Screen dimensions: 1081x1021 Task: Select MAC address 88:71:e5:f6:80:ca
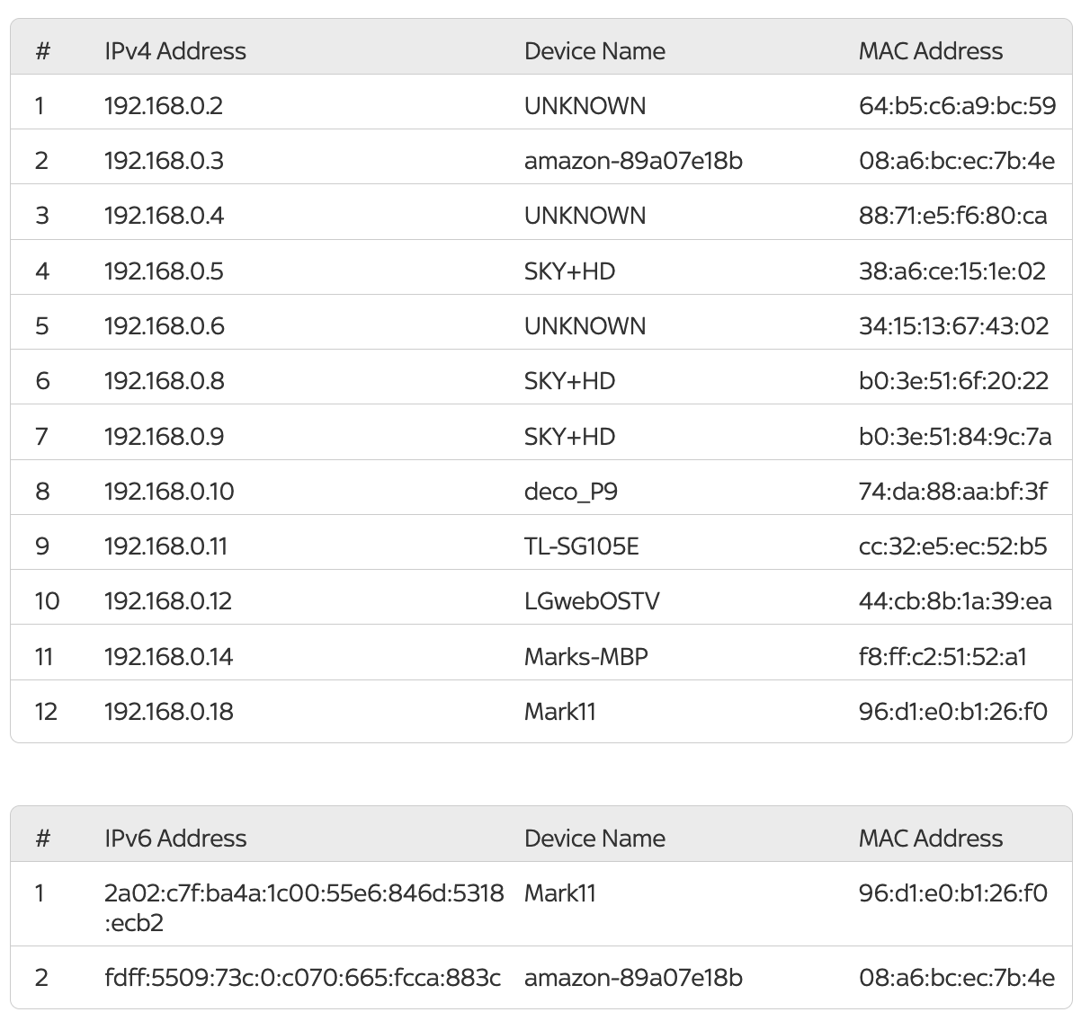952,216
